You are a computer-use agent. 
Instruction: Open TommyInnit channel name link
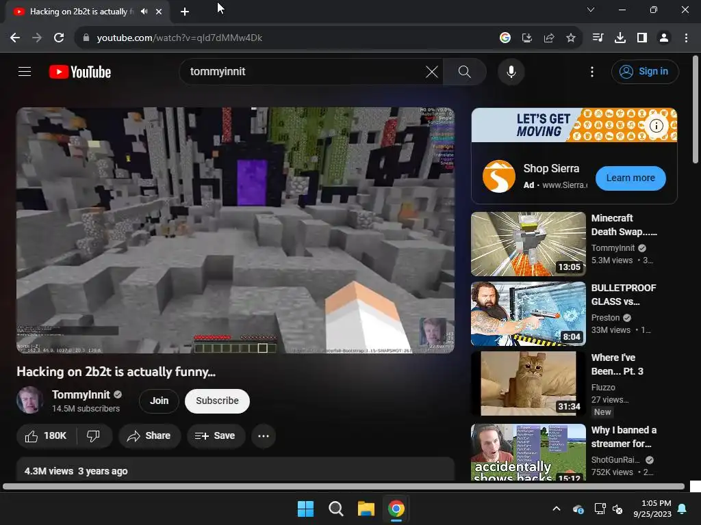(x=81, y=394)
